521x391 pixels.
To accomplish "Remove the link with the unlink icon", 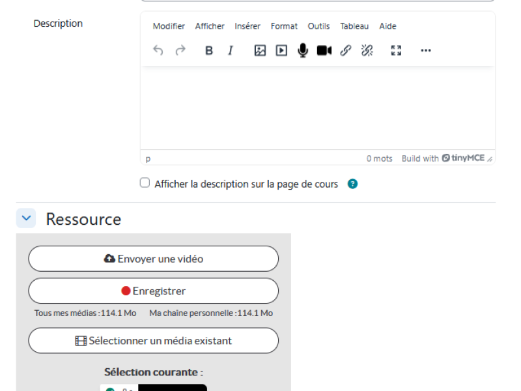I will [367, 51].
